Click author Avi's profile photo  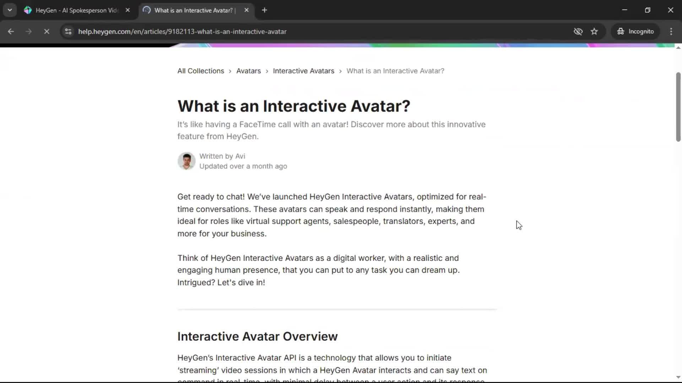[186, 161]
